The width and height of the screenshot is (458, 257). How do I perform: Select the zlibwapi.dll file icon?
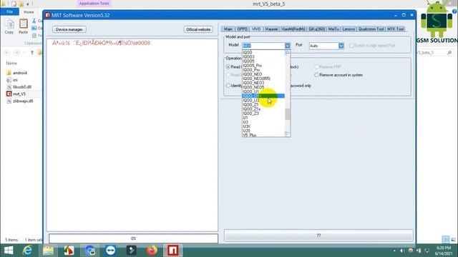[9, 101]
